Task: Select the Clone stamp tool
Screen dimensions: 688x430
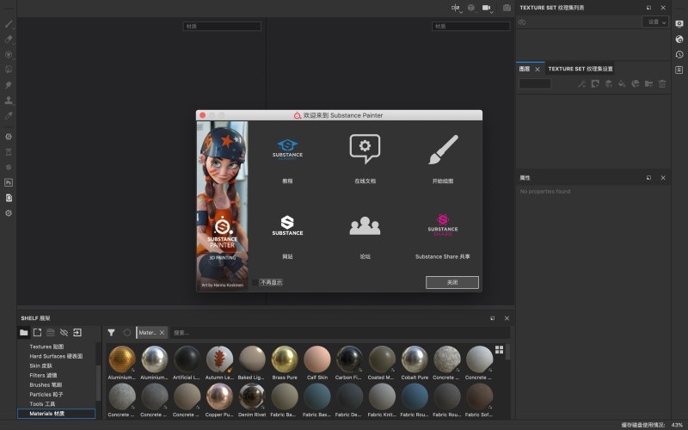Action: pyautogui.click(x=9, y=100)
